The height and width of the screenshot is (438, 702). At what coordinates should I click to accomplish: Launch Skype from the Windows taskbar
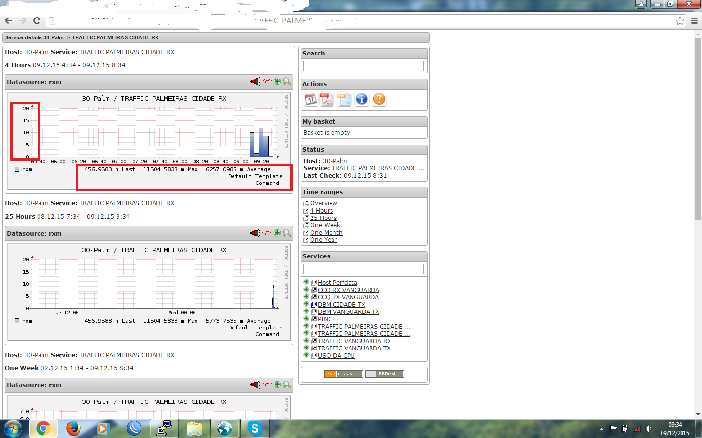(x=254, y=428)
